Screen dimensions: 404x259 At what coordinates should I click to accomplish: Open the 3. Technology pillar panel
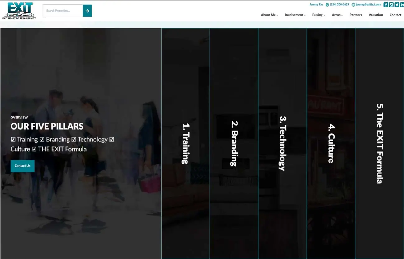point(283,143)
